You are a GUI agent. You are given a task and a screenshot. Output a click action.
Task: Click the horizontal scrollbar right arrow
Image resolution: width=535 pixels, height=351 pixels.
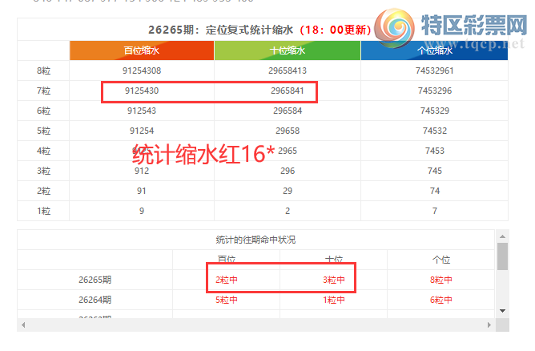point(489,325)
